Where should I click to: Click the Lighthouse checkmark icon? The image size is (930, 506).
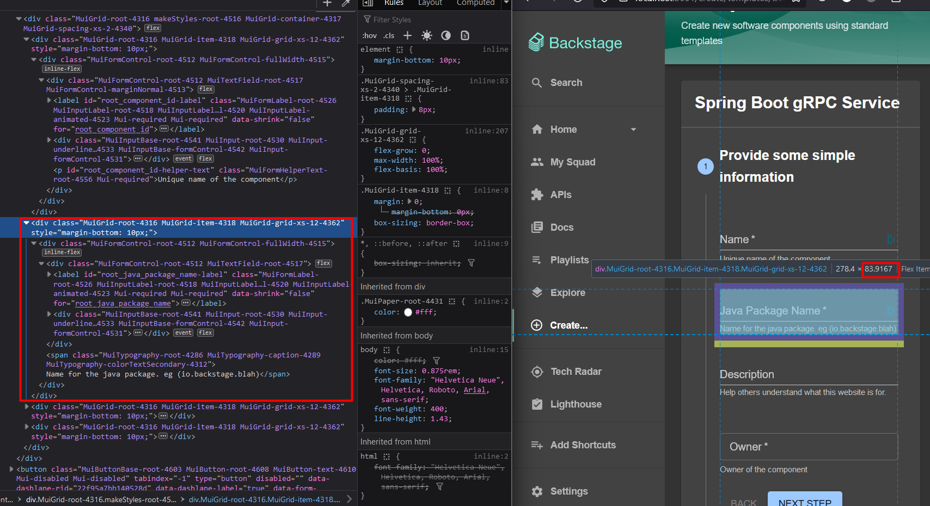pos(537,404)
